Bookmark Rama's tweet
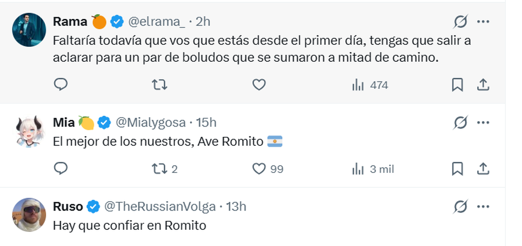Image resolution: width=522 pixels, height=246 pixels. (x=457, y=85)
